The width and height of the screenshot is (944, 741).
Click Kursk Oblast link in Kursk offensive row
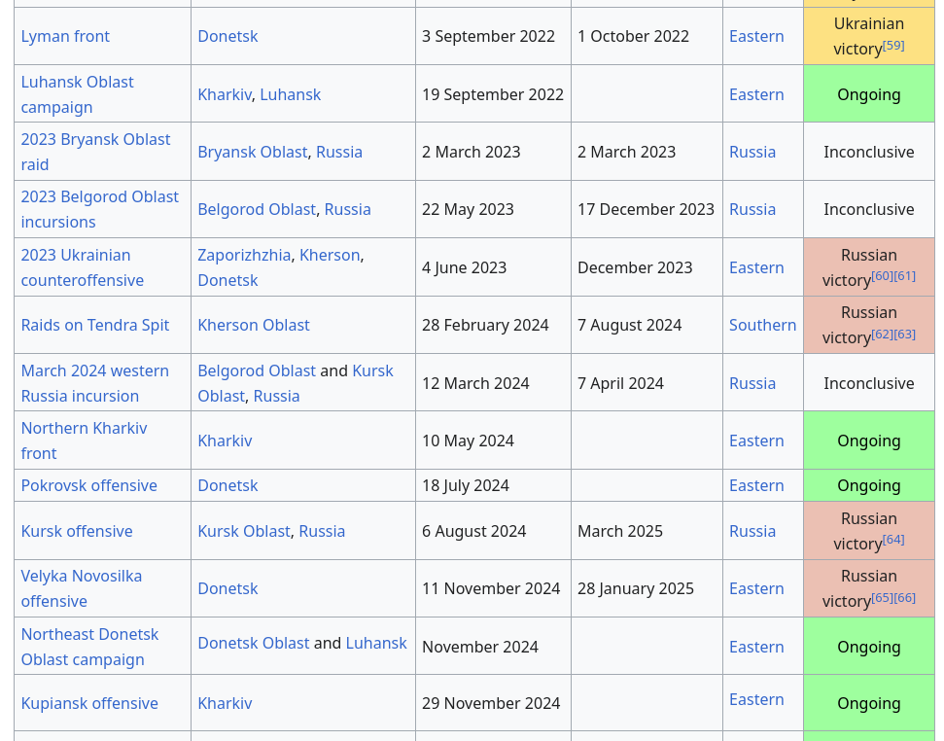(x=244, y=531)
